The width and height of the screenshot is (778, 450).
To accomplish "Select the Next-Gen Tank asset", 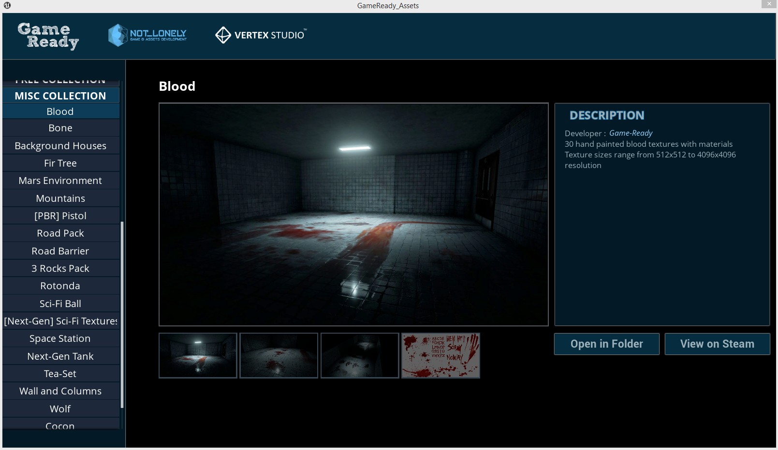I will 60,356.
